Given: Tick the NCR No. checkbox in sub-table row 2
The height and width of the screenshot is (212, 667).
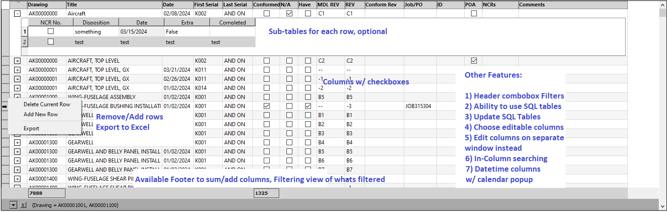Looking at the screenshot, I should point(50,41).
